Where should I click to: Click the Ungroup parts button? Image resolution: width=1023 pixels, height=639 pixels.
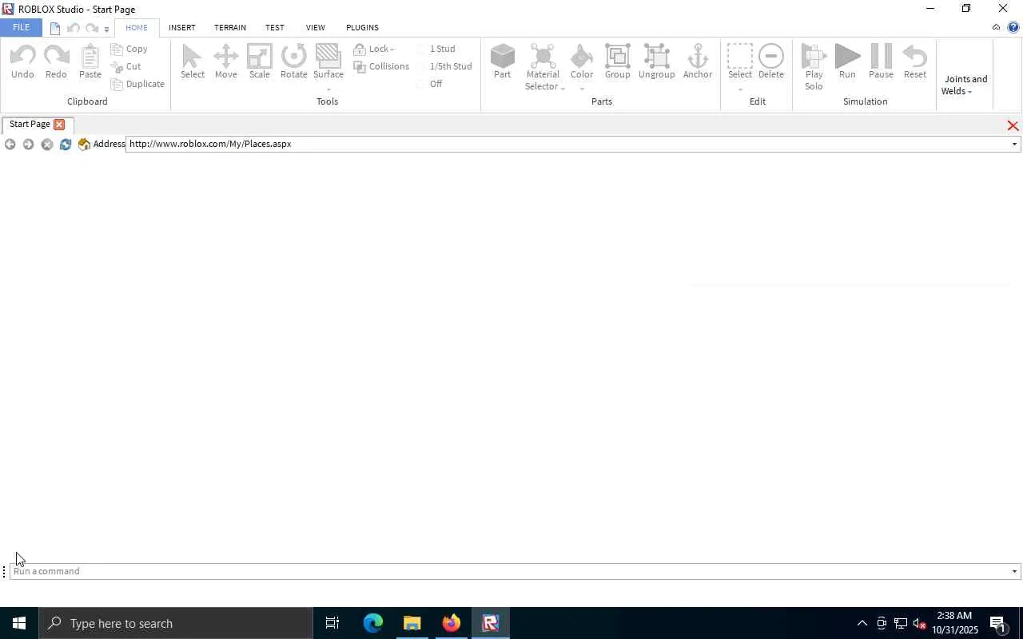(x=657, y=62)
